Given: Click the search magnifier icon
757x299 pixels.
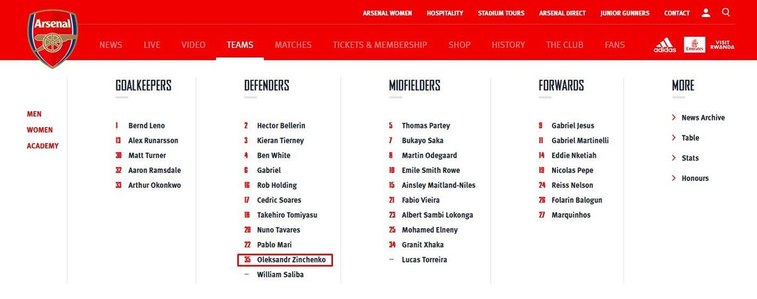Looking at the screenshot, I should (x=726, y=12).
